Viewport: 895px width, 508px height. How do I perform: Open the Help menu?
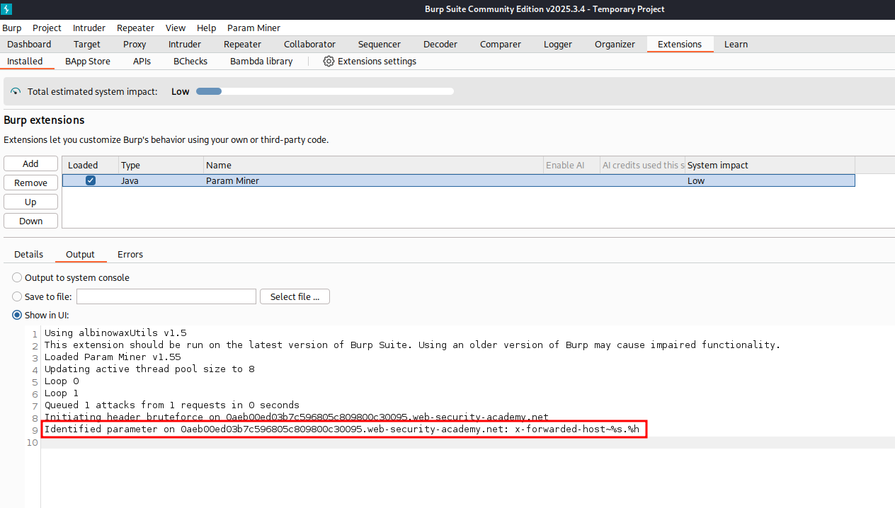point(207,28)
